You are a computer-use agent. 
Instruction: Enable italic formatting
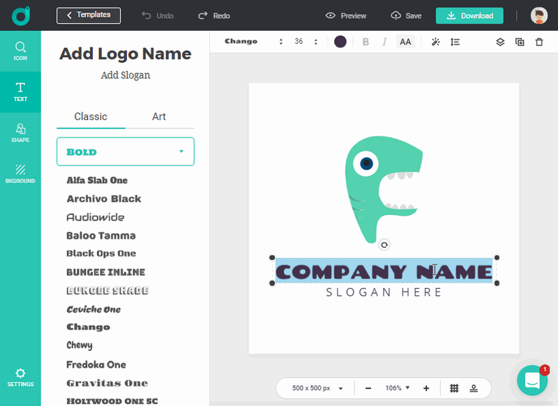click(x=384, y=41)
